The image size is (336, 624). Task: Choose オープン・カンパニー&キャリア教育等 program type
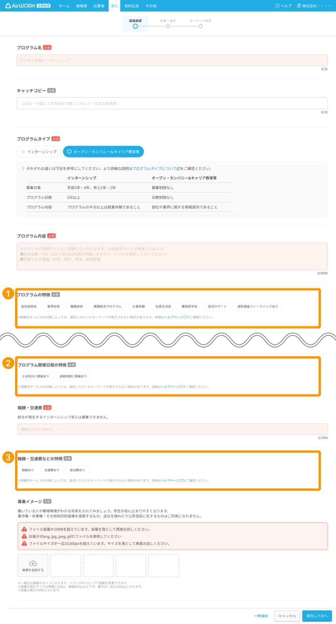click(103, 152)
